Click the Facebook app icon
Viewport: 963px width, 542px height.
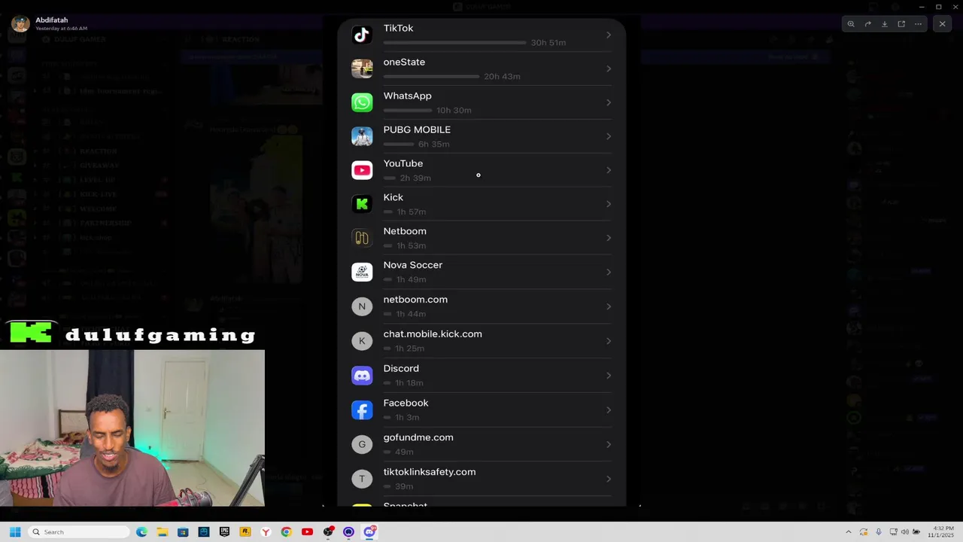coord(362,410)
